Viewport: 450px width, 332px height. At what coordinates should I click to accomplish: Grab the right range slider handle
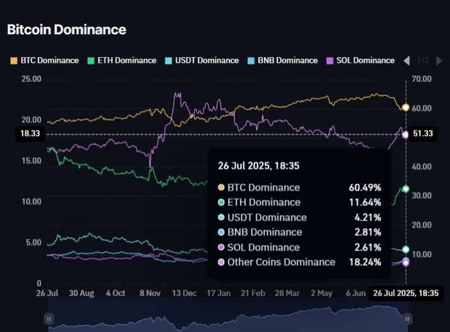coord(407,319)
